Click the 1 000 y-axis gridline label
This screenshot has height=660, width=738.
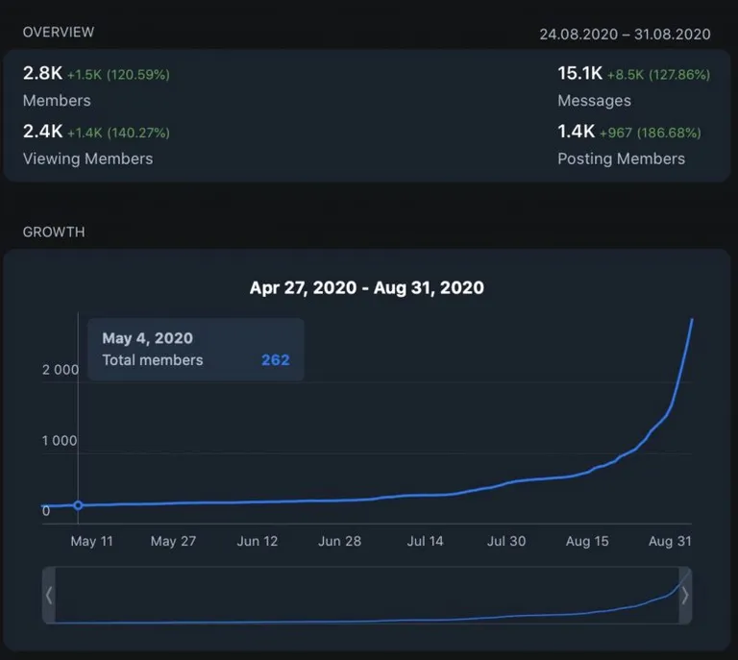(60, 441)
